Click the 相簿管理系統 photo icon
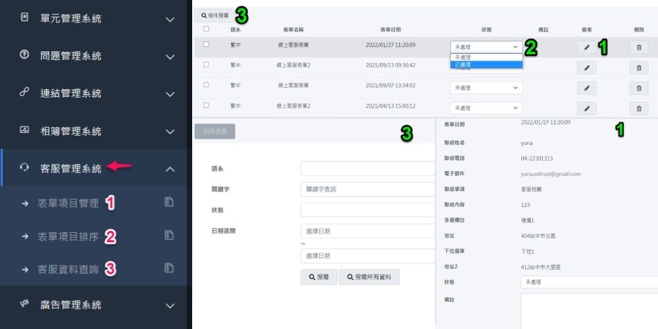This screenshot has height=329, width=658. click(24, 130)
